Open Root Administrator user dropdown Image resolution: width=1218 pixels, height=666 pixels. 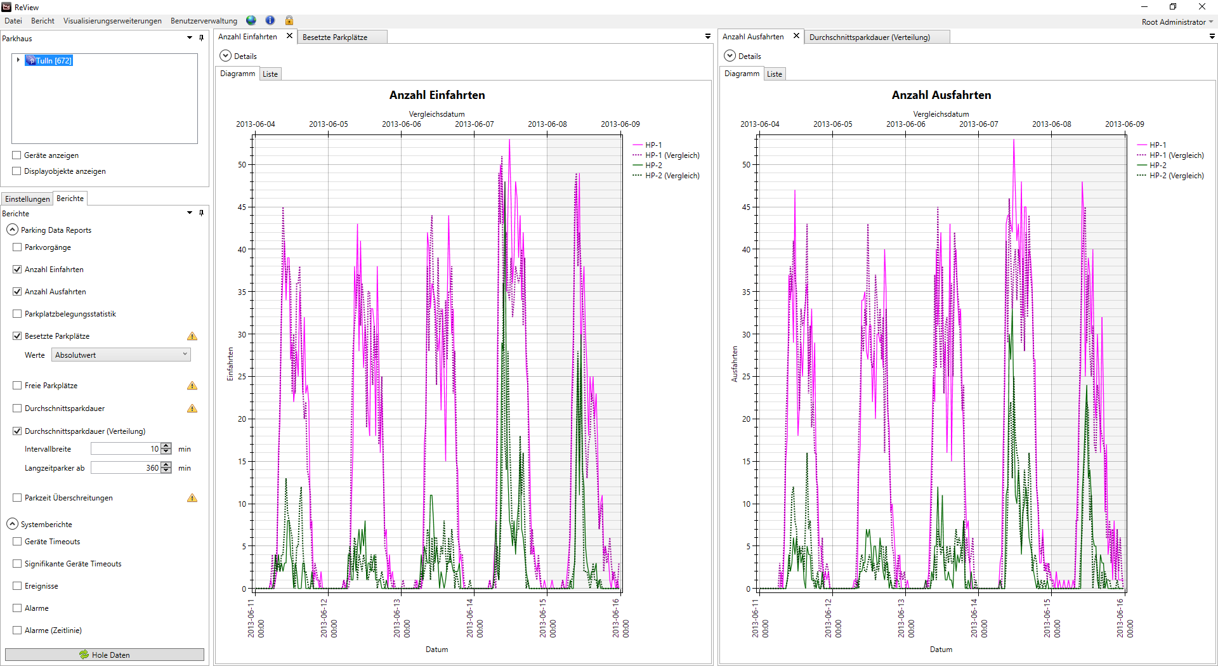[1177, 22]
